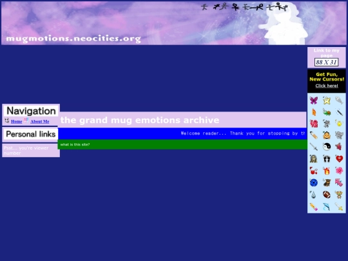Open the Click here! cursors link
348x261 pixels.
point(327,86)
